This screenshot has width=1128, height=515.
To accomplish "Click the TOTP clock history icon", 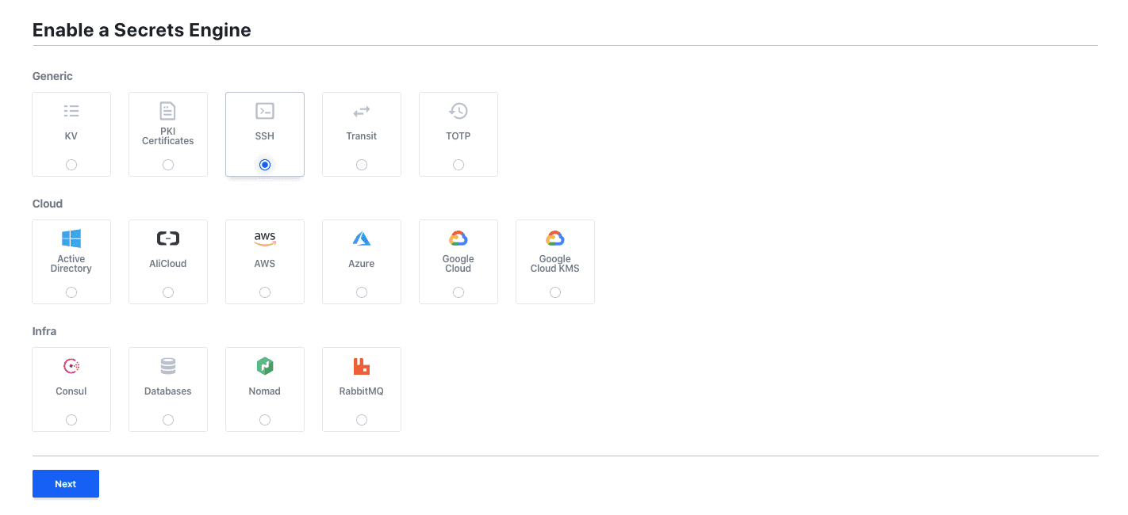I will (458, 111).
